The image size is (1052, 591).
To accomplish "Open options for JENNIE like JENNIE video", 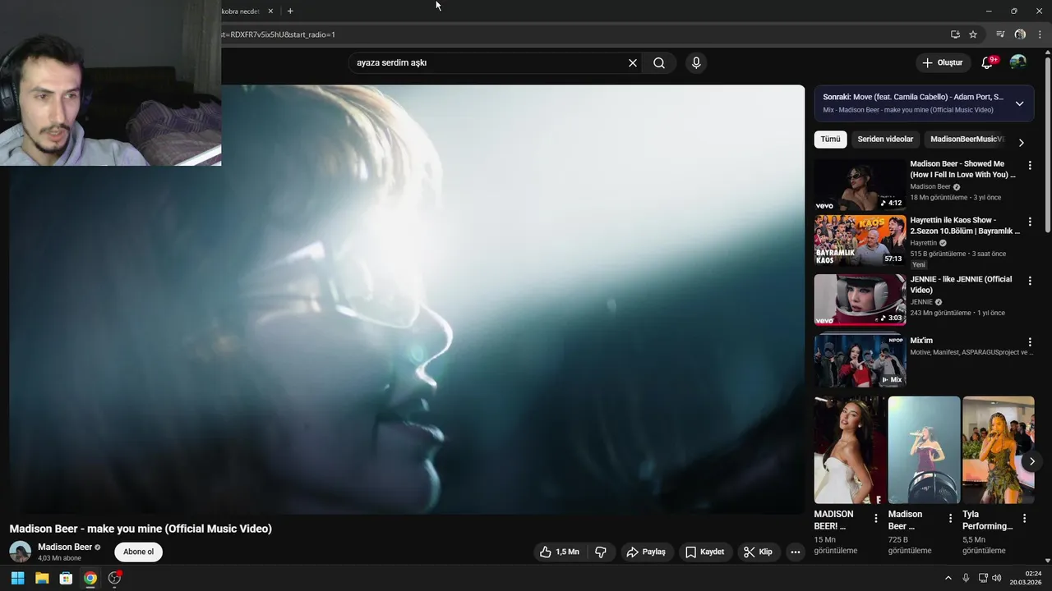I will point(1030,282).
